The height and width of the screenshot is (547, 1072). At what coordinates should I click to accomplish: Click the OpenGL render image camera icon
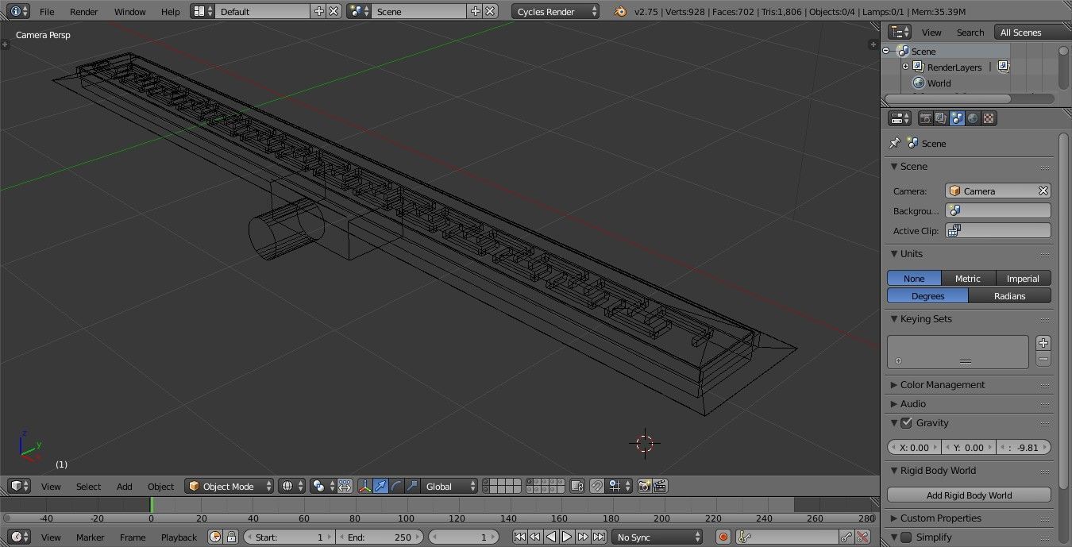pos(644,486)
